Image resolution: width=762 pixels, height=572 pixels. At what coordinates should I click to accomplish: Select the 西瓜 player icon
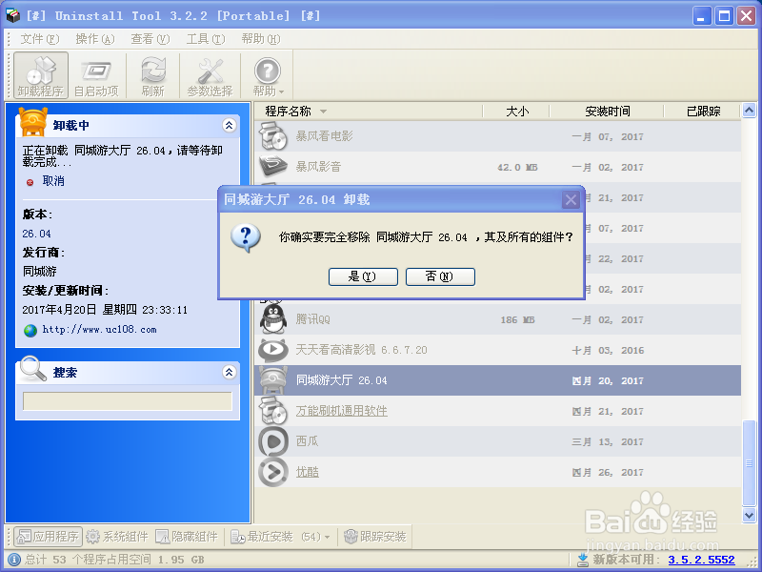273,441
